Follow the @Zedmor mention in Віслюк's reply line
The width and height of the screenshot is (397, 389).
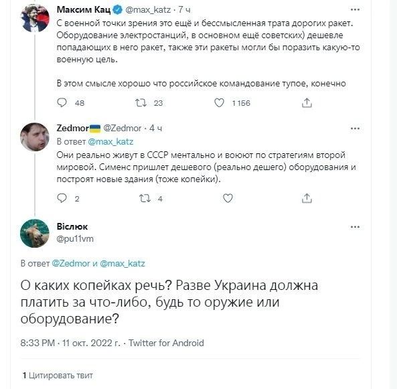click(71, 263)
